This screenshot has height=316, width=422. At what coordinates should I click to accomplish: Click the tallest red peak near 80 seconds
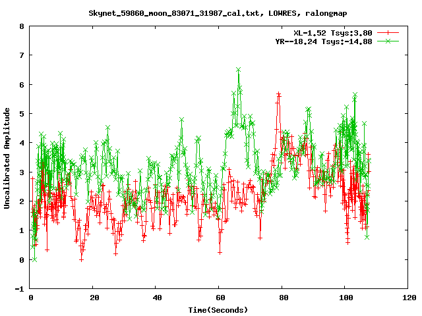tap(279, 94)
